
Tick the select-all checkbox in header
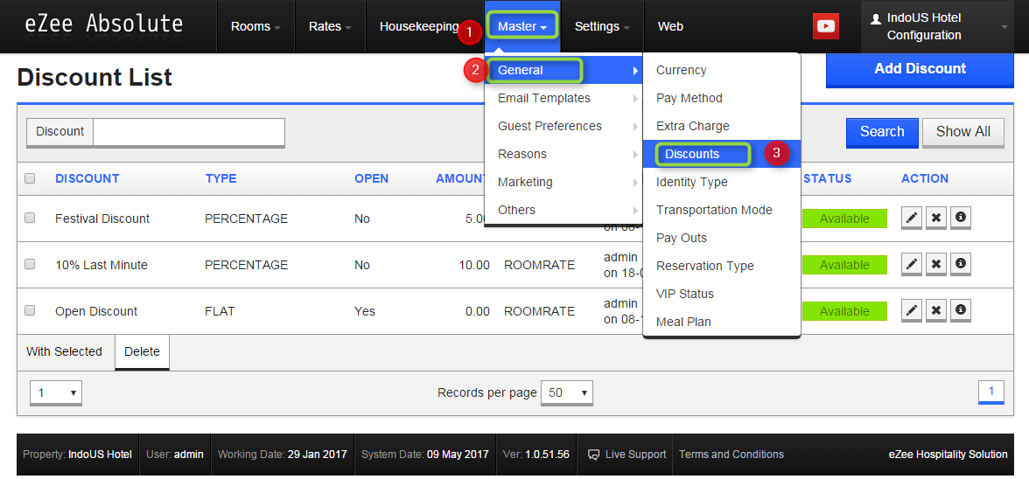[x=30, y=178]
